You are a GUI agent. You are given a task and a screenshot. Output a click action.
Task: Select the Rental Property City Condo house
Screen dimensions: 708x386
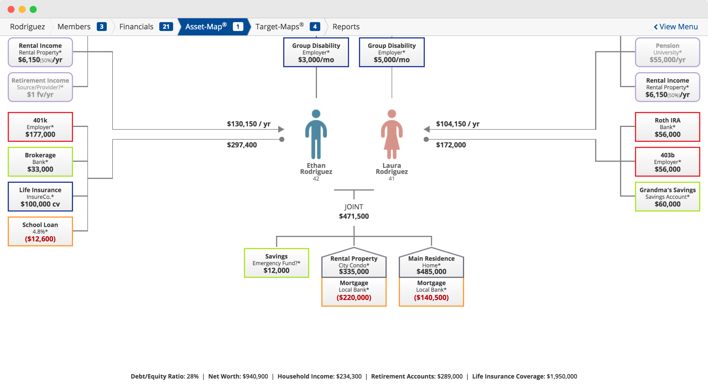354,264
